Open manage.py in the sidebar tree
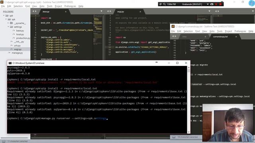Image resolution: width=255 pixels, height=143 pixels. [17, 53]
